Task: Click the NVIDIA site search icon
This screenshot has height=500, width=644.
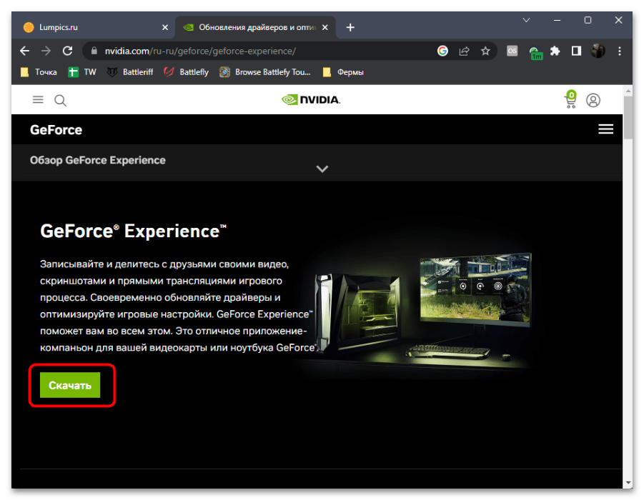Action: tap(60, 101)
